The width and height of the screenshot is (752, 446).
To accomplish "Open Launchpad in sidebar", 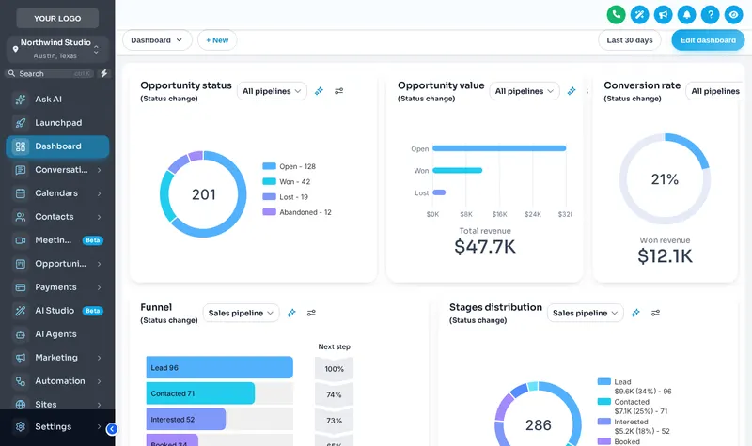I will pyautogui.click(x=57, y=123).
